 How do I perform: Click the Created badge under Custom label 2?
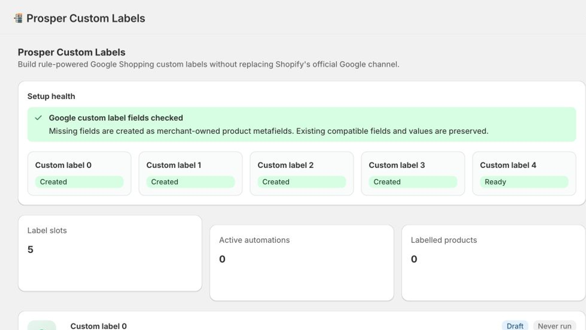(302, 182)
